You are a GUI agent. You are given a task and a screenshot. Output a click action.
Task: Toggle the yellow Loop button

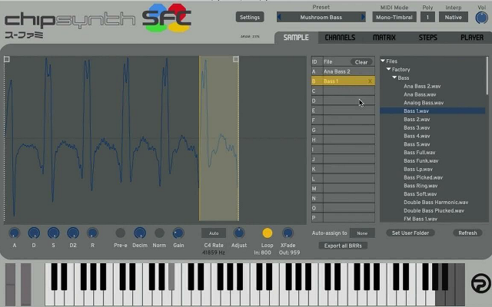[x=268, y=233]
